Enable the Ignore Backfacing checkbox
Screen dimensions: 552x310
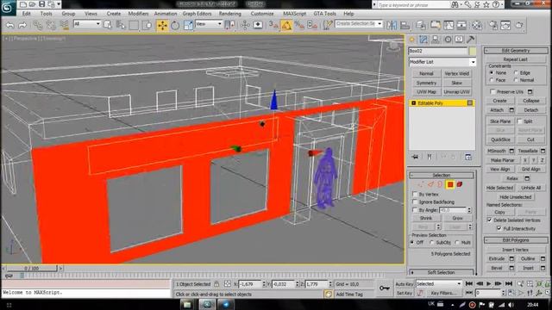[x=415, y=202]
